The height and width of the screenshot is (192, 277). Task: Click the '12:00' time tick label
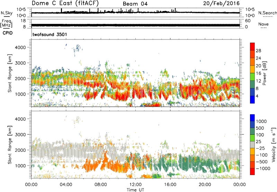135,185
